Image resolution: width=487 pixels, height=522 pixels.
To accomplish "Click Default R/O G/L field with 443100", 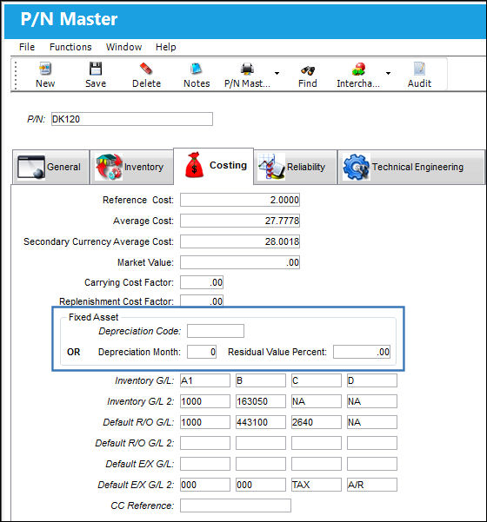I will tap(261, 422).
